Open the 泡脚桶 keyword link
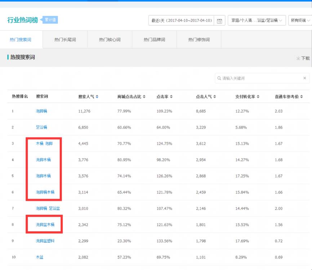Viewport: 312px width, 270px height. 41,111
